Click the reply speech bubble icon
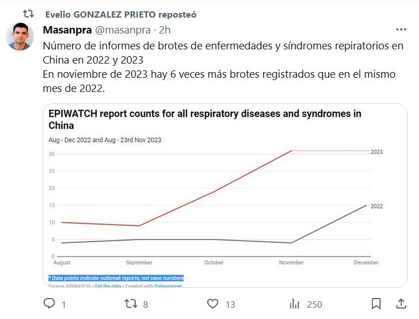Viewport: 419px width, 319px height. coord(49,304)
